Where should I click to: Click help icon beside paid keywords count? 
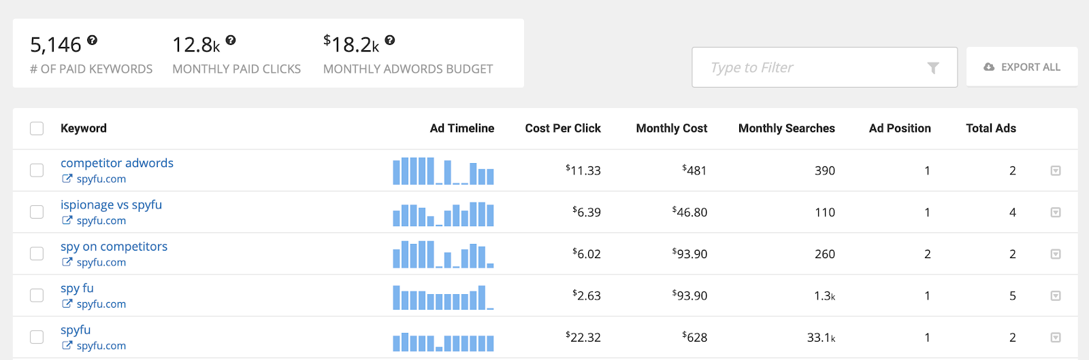pyautogui.click(x=93, y=40)
